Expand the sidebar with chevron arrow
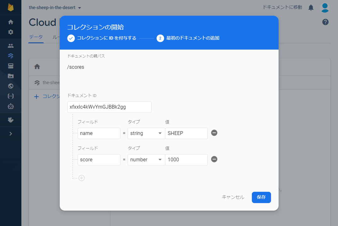 pyautogui.click(x=11, y=134)
